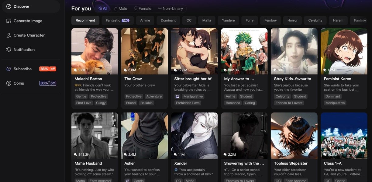Image resolution: width=372 pixels, height=182 pixels.
Task: Click the Discover compass icon
Action: pyautogui.click(x=9, y=6)
